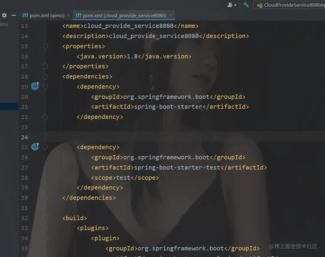Close the pom.xml (cloud_provide_service8080) tab

pyautogui.click(x=171, y=15)
